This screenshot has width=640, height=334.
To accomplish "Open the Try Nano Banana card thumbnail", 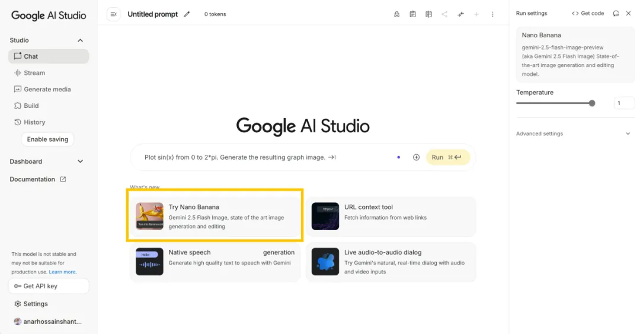I will point(149,217).
